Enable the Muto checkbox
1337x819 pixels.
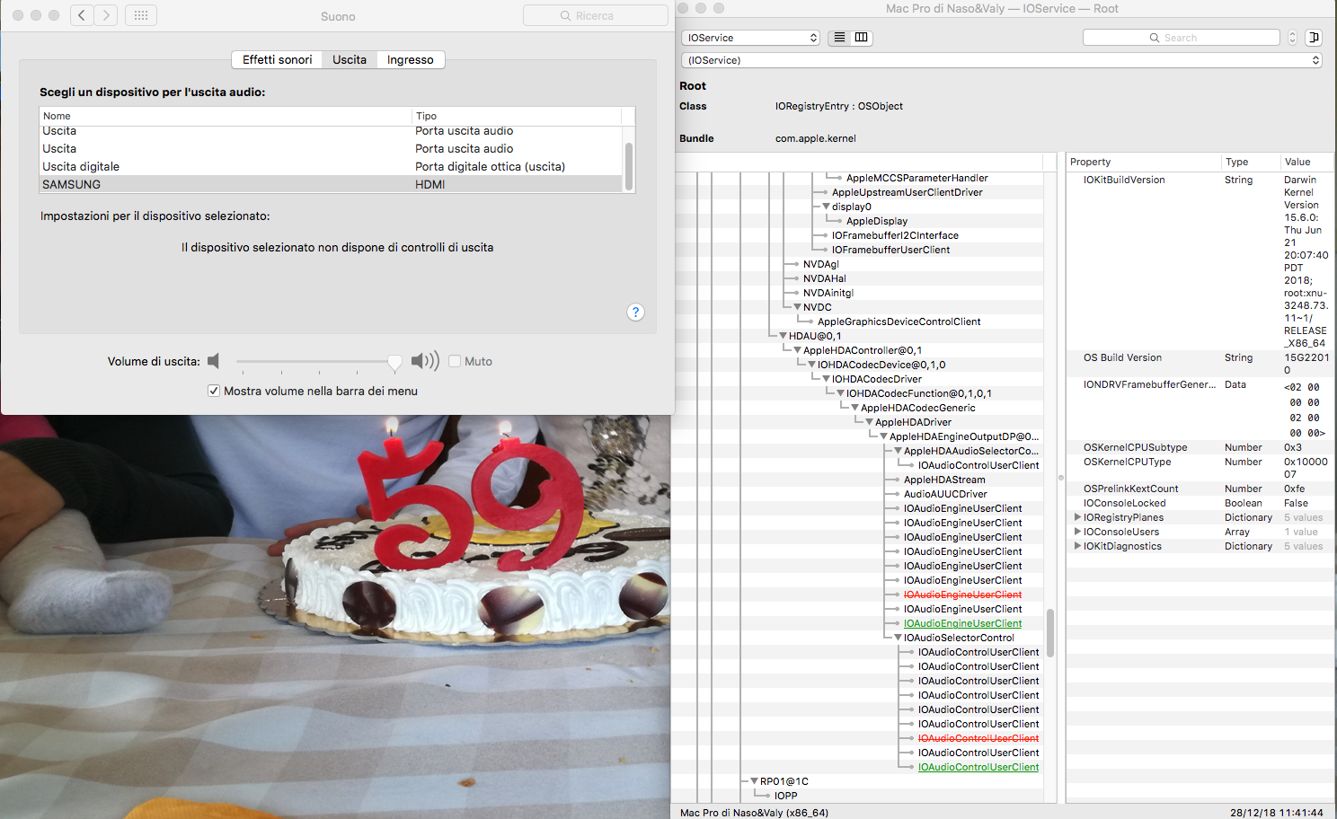pos(455,361)
